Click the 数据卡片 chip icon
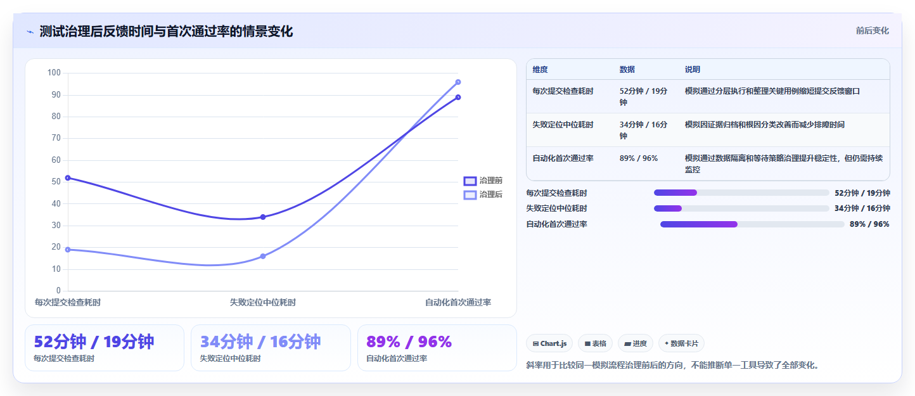The height and width of the screenshot is (396, 915). click(667, 343)
